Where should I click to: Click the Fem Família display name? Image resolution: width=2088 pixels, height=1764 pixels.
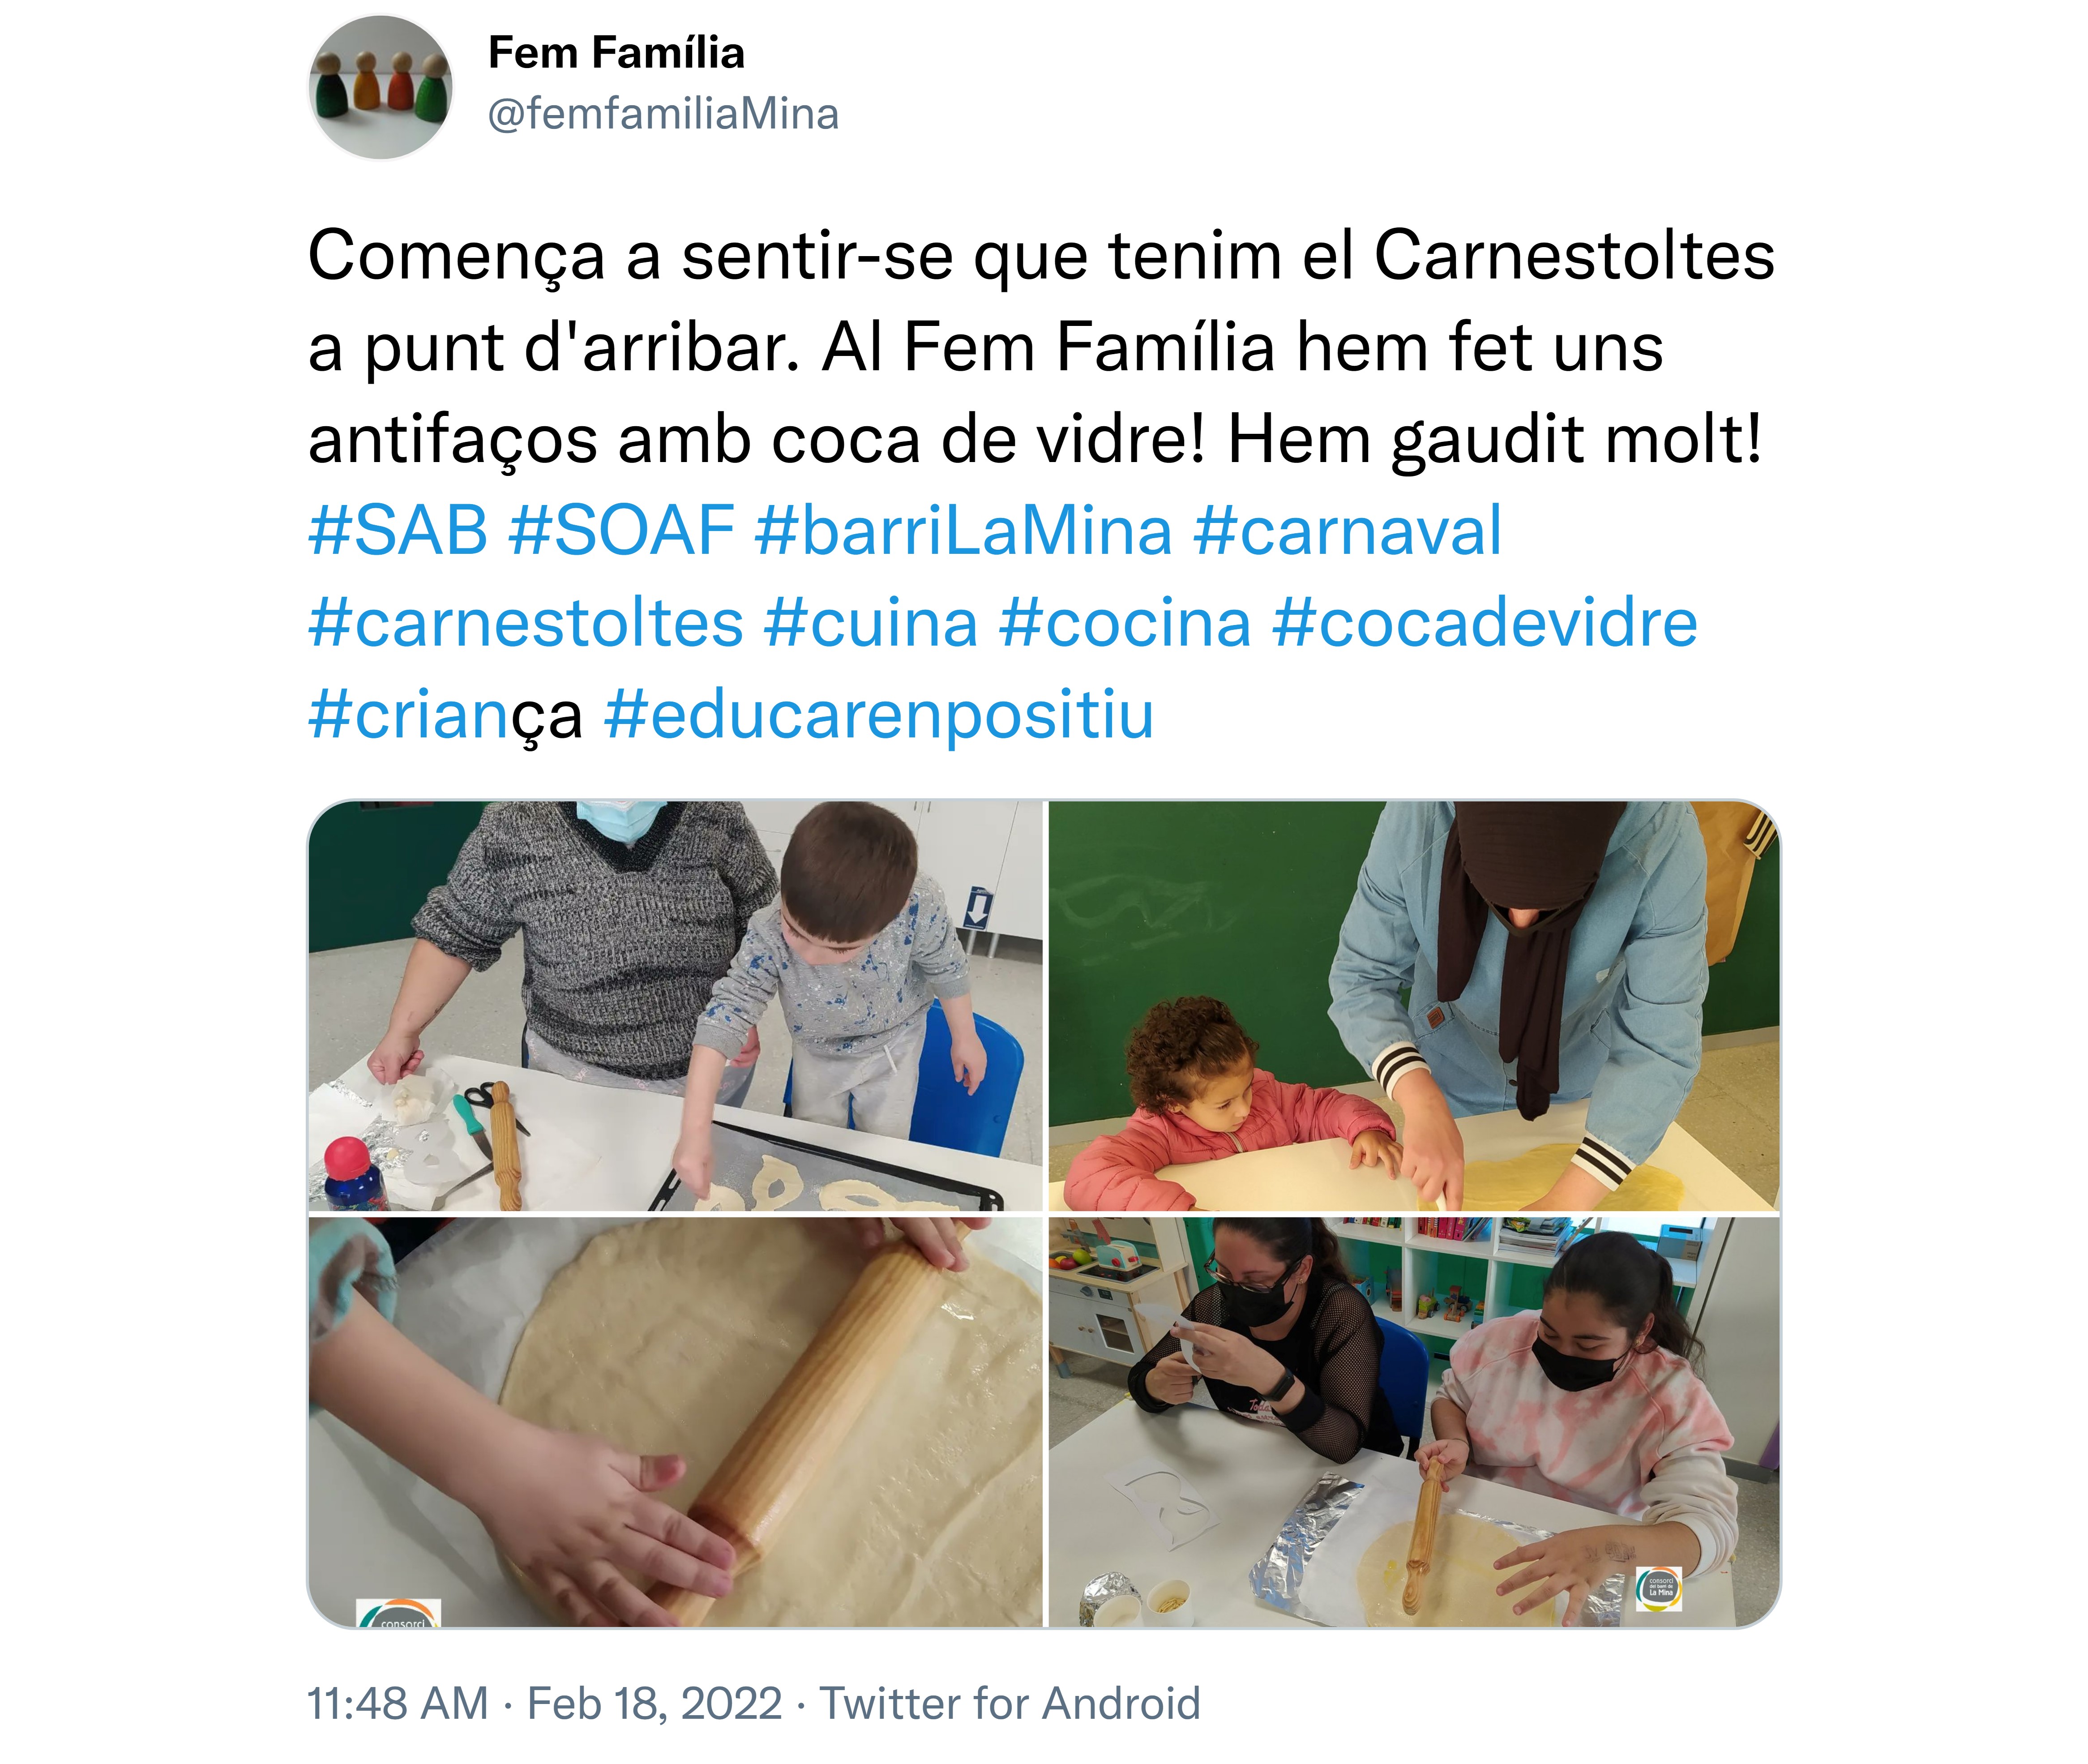click(x=616, y=53)
